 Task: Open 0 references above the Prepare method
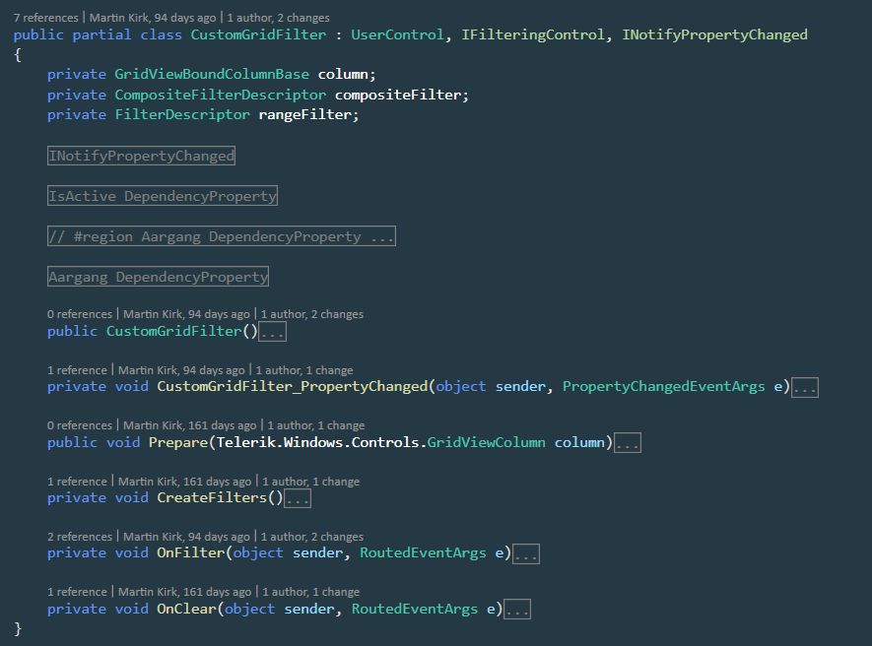pyautogui.click(x=80, y=425)
